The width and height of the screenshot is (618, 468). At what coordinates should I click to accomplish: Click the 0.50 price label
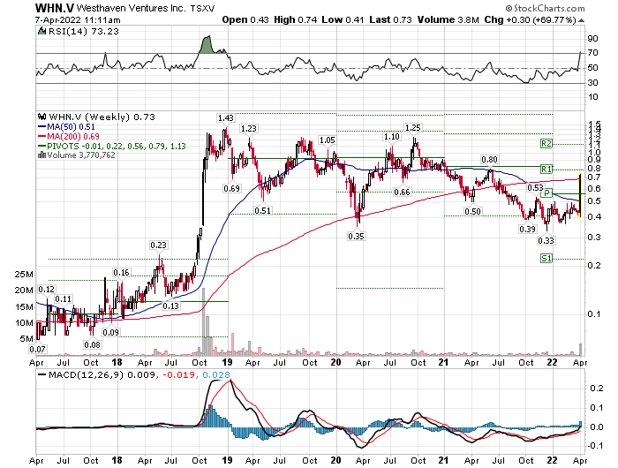tap(472, 211)
